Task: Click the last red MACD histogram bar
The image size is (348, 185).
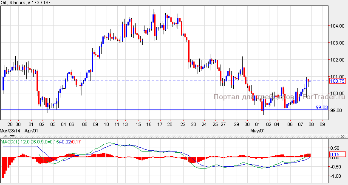Action: [309, 155]
